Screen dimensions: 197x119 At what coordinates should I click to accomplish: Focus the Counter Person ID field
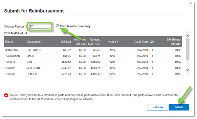pyautogui.click(x=40, y=26)
